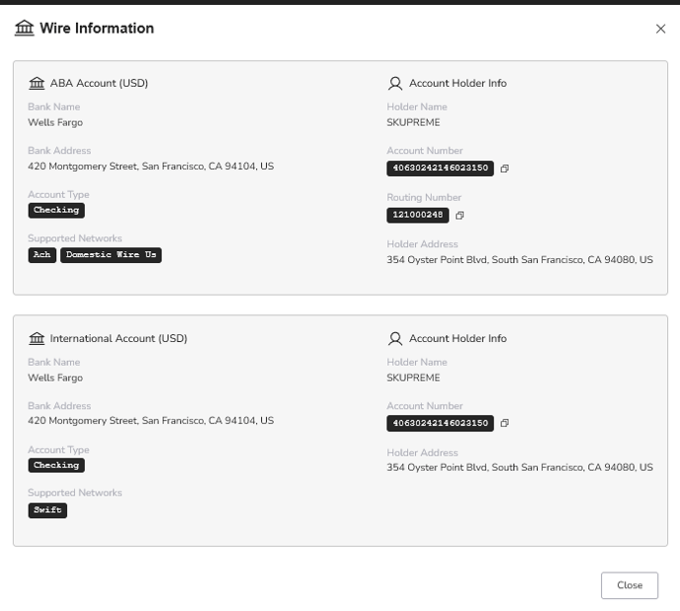Click the International account number code field
Screen dimensions: 680x611
coord(440,423)
